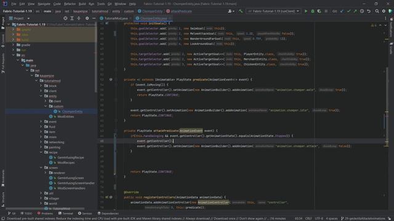Open the Tools menu
Screen dimensions: 394x221
tap(101, 4)
